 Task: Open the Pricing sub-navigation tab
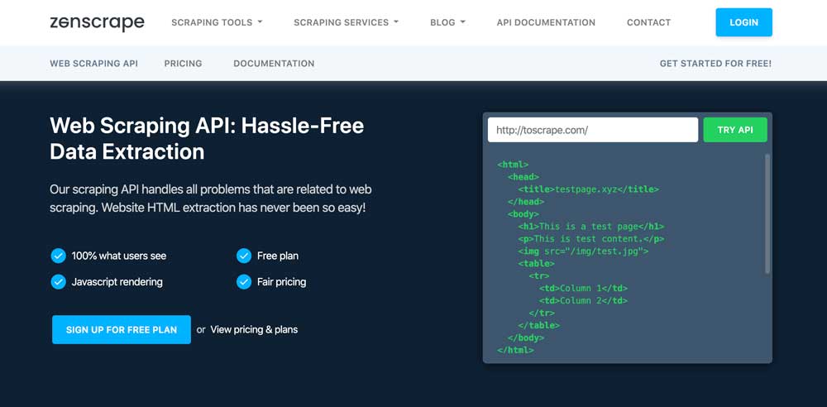pyautogui.click(x=183, y=64)
